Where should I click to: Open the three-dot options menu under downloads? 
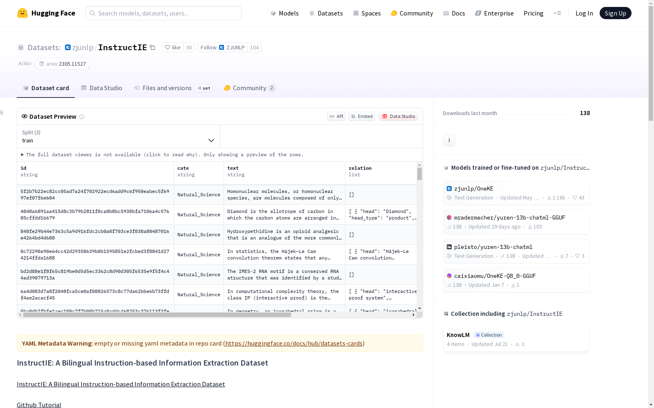coord(449,140)
